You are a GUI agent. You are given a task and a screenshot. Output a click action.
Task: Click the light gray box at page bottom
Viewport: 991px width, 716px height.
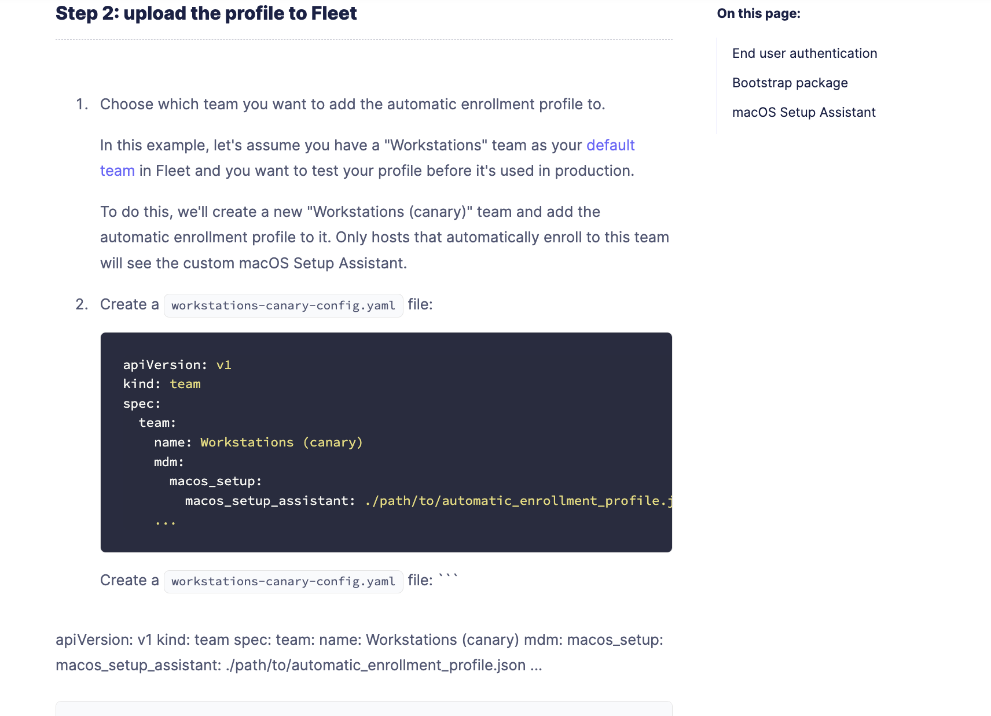tap(364, 710)
